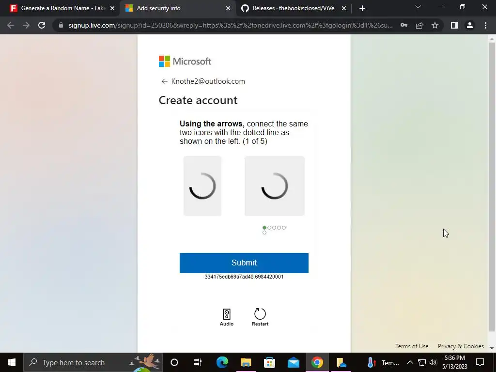Open Microsoft Store from taskbar

pyautogui.click(x=269, y=362)
